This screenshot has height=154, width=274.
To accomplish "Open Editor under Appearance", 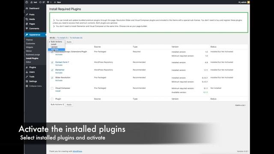I will [28, 62].
